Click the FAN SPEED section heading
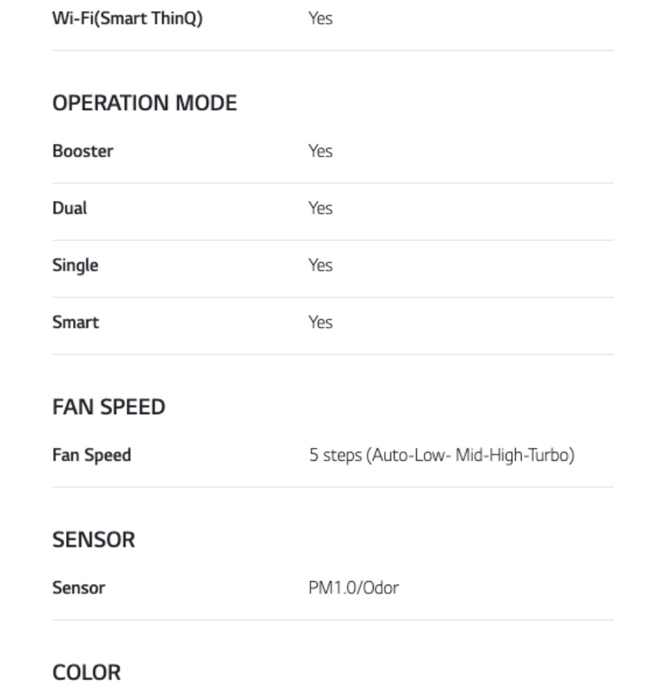Screen dimensions: 668x696 tap(109, 407)
